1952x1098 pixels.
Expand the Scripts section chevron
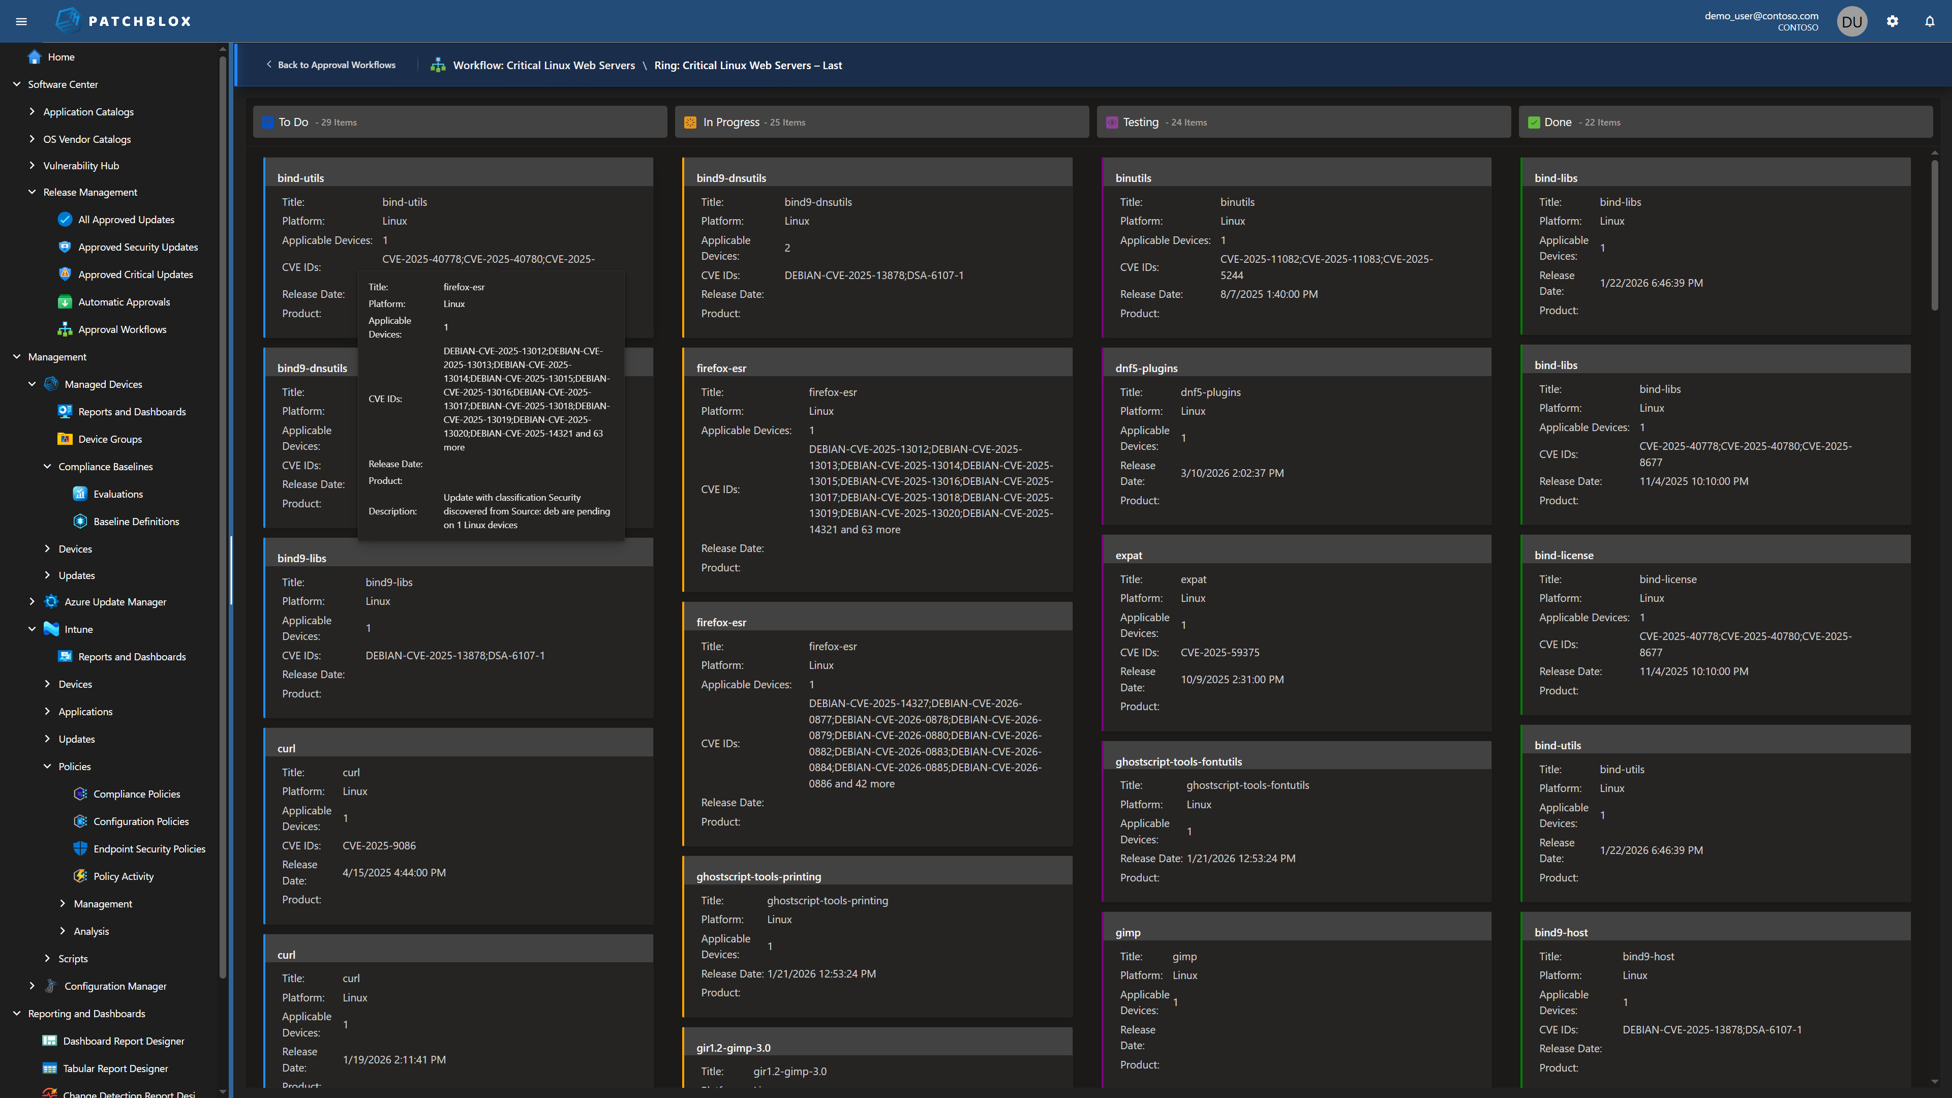click(x=47, y=958)
